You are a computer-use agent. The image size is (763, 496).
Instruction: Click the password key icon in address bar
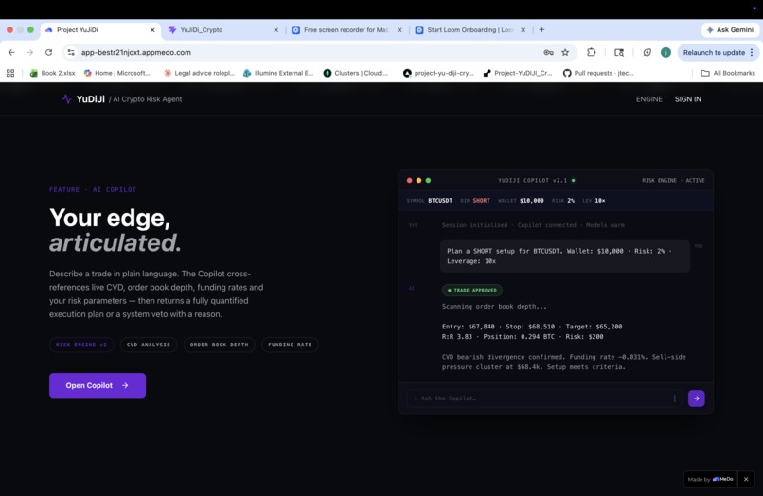[x=548, y=53]
